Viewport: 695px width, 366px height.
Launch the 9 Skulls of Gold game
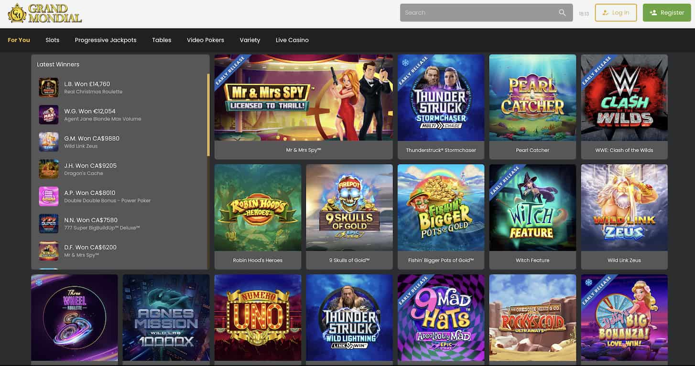(349, 208)
